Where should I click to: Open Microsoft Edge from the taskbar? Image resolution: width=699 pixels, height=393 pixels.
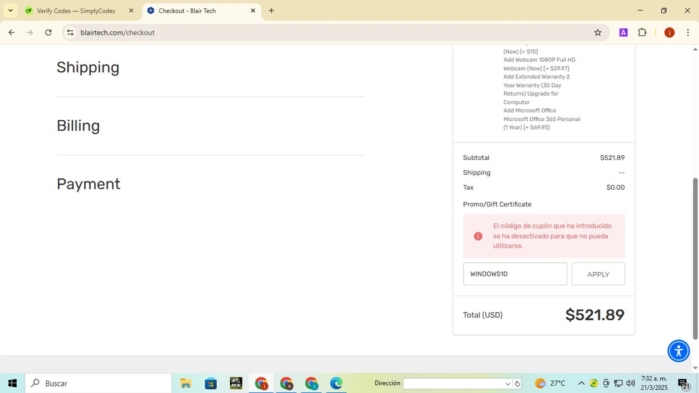336,383
